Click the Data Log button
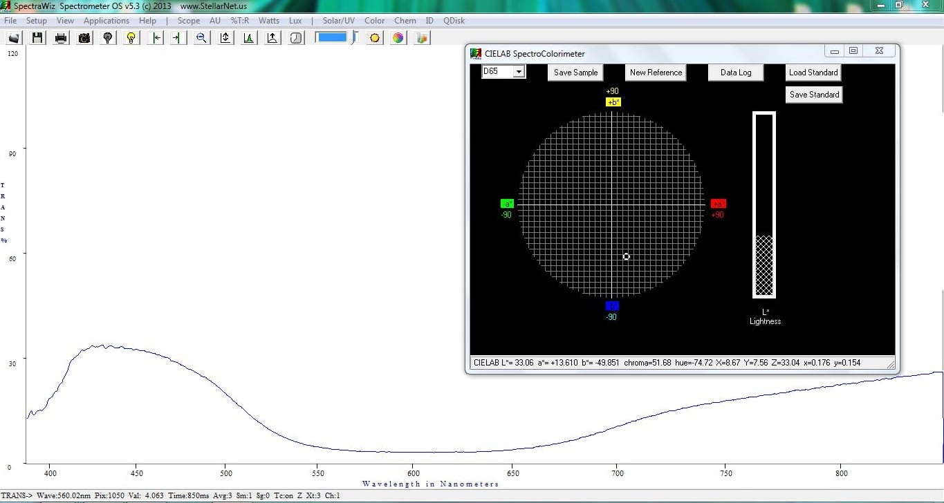944x503 pixels. point(736,73)
